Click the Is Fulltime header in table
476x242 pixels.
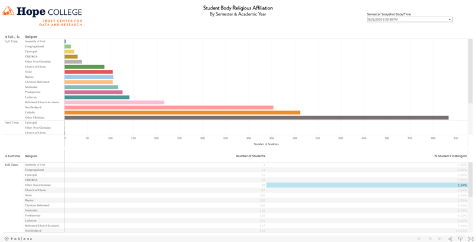(12, 156)
